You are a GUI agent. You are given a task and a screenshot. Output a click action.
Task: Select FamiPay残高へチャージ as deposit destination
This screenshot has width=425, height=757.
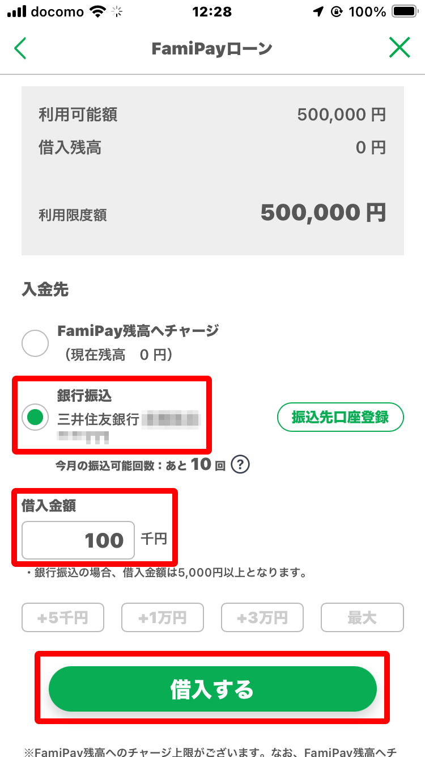[x=35, y=343]
